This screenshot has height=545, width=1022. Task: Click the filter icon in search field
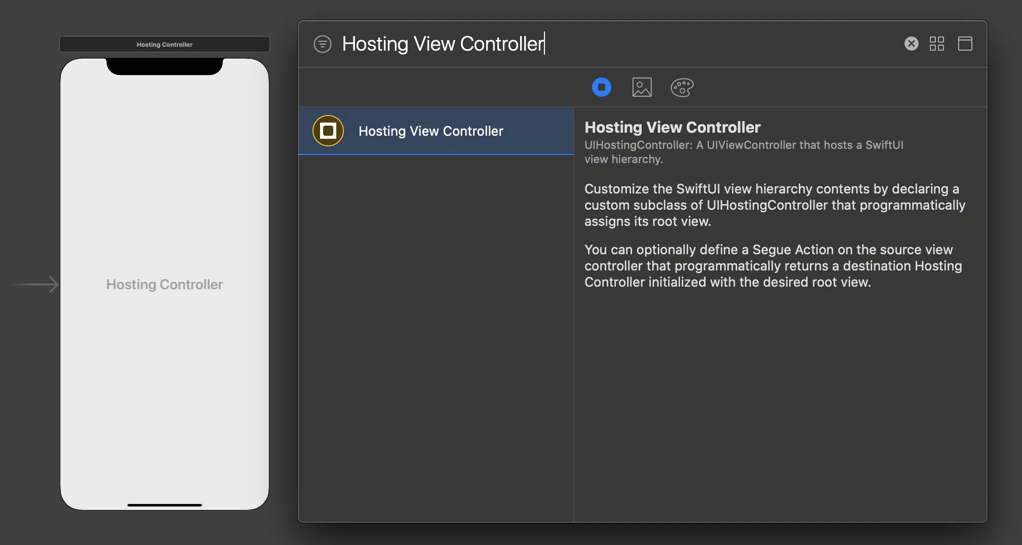[x=323, y=44]
